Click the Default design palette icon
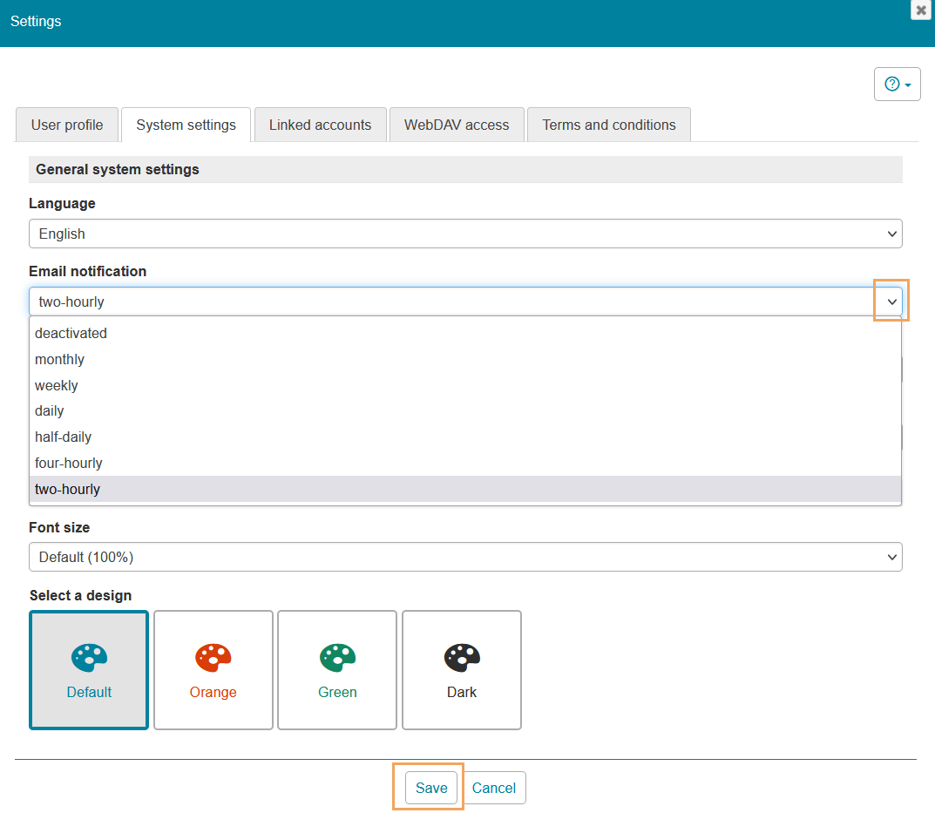 point(89,658)
